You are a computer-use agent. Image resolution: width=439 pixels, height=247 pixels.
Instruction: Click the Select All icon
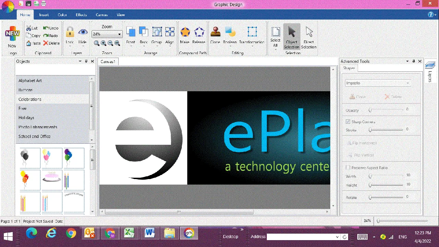pos(275,32)
